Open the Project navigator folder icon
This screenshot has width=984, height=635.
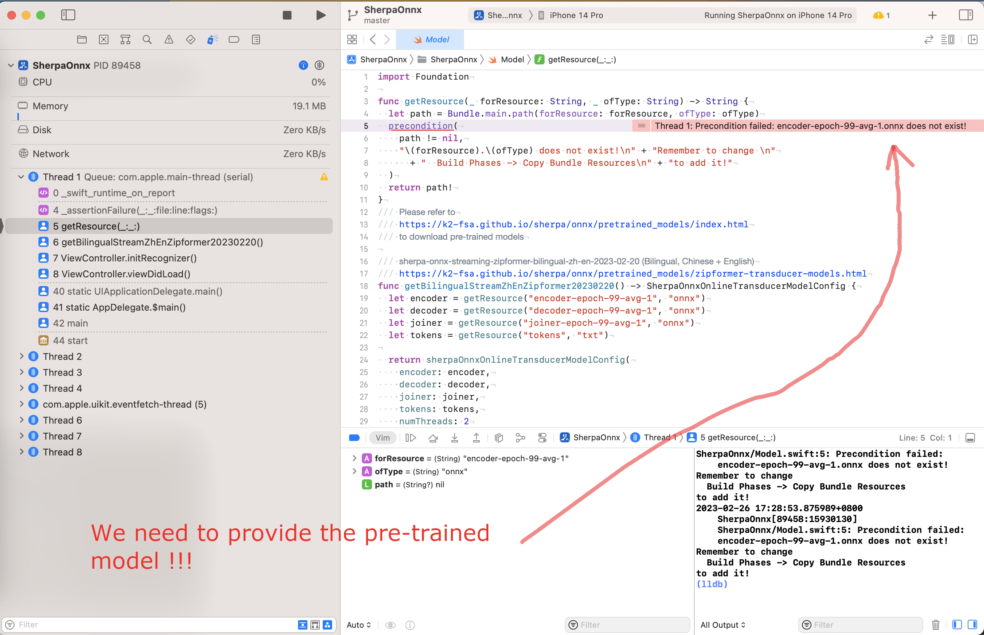point(82,39)
